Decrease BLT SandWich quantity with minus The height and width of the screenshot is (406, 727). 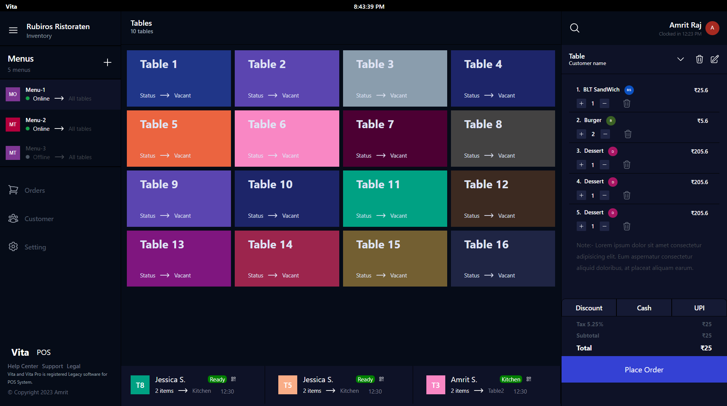click(x=605, y=104)
